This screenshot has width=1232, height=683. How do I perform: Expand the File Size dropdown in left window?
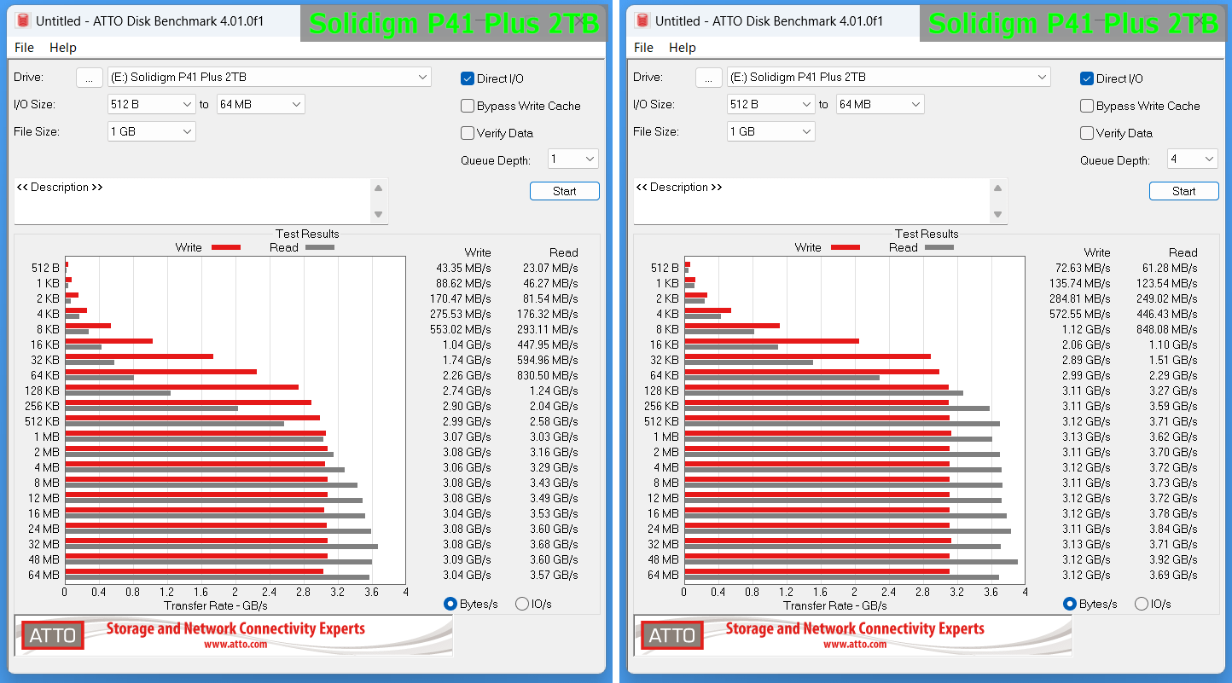pyautogui.click(x=152, y=131)
